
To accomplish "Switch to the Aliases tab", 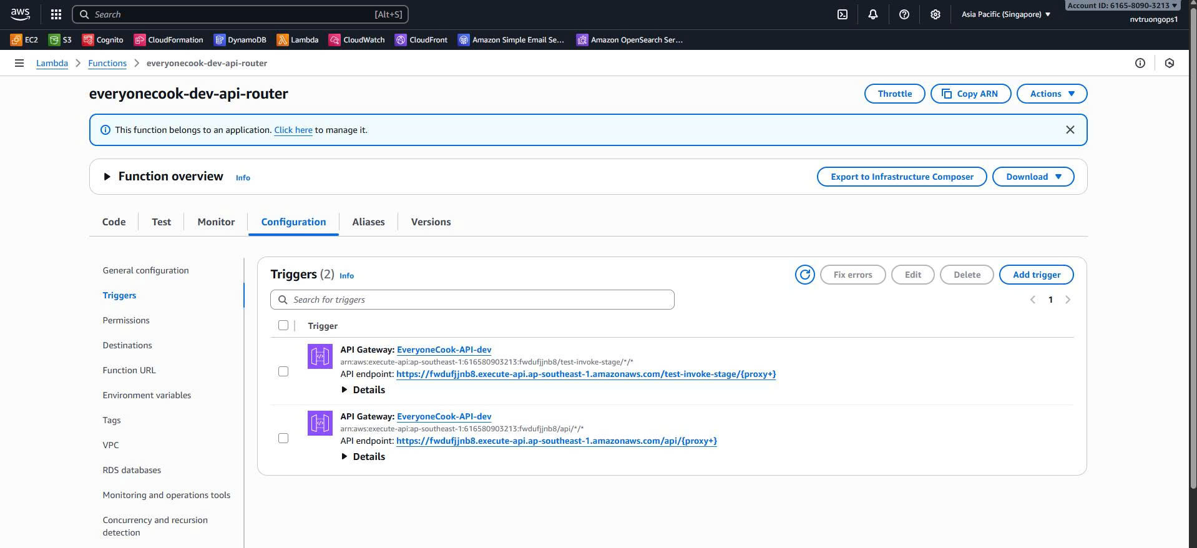I will coord(368,222).
